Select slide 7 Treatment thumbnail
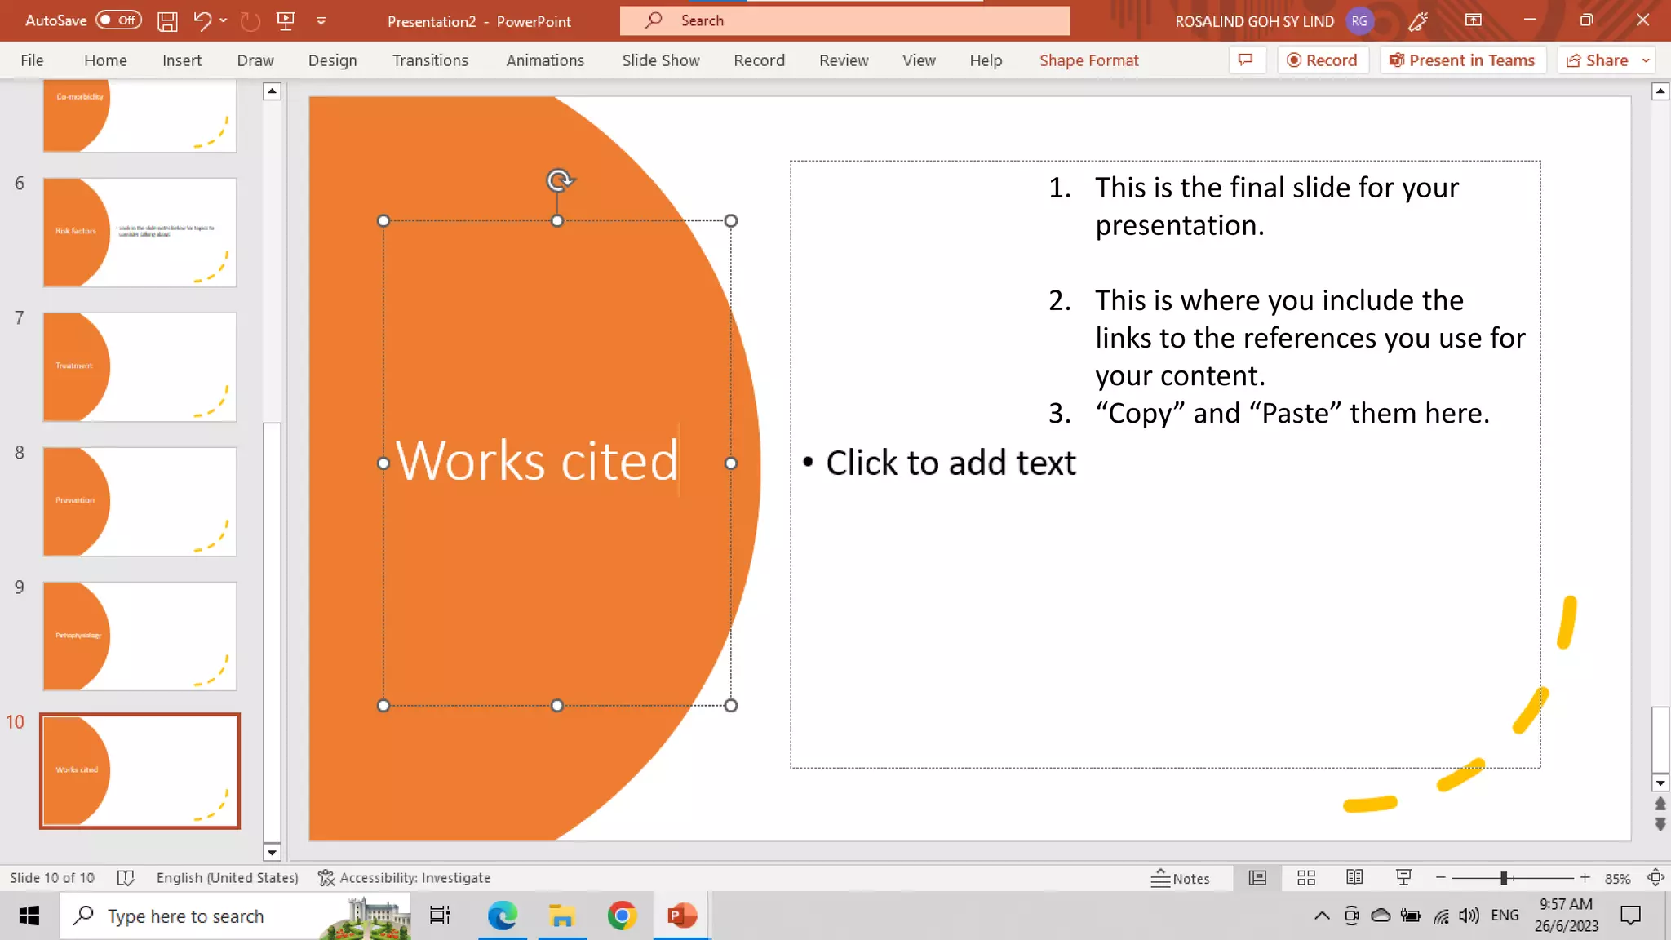Viewport: 1671px width, 940px height. [x=140, y=367]
